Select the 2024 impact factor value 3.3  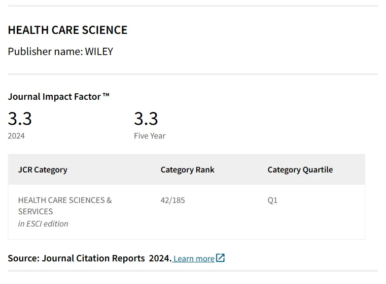(x=20, y=118)
